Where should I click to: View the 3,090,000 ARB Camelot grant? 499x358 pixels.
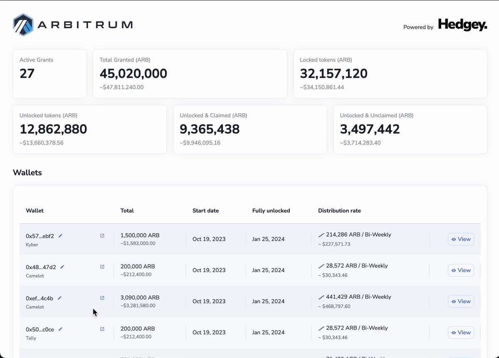[461, 302]
